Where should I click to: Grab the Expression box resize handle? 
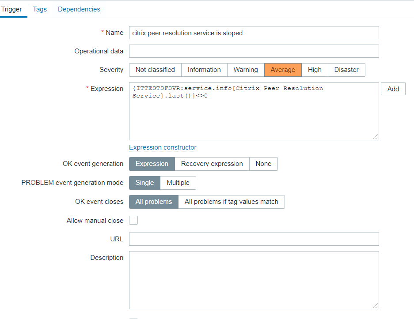pos(376,137)
